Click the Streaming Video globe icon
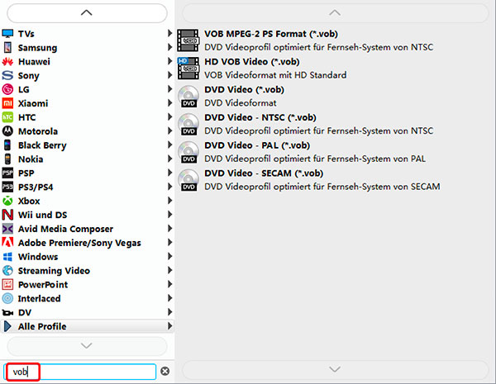The height and width of the screenshot is (384, 496). point(7,270)
